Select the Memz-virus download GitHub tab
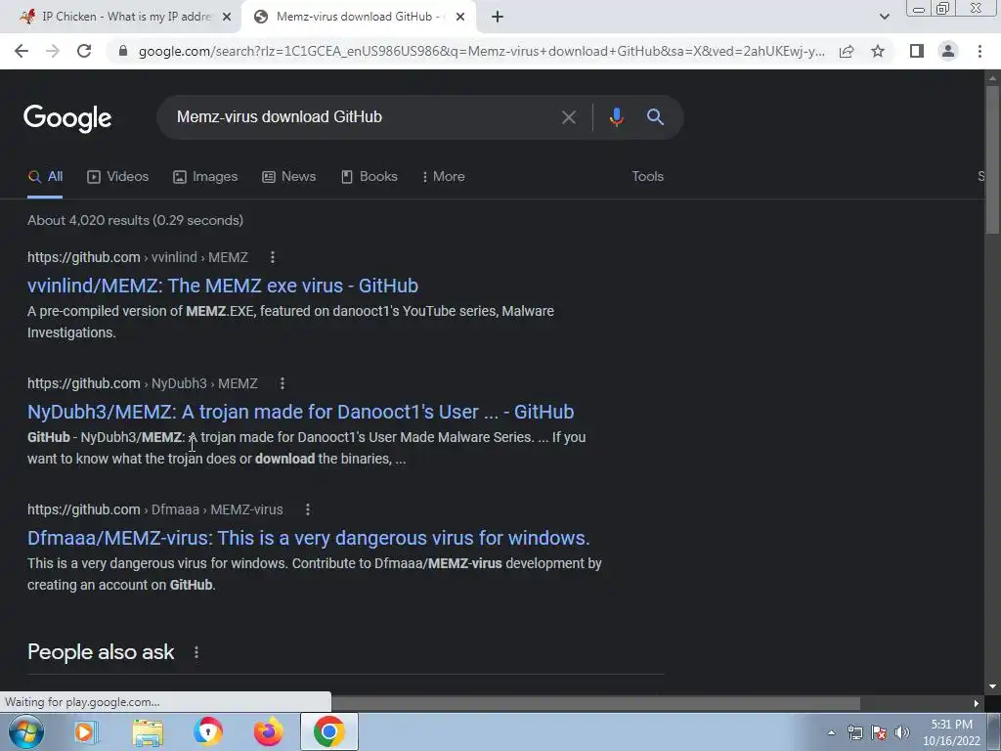Image resolution: width=1001 pixels, height=751 pixels. tap(358, 17)
